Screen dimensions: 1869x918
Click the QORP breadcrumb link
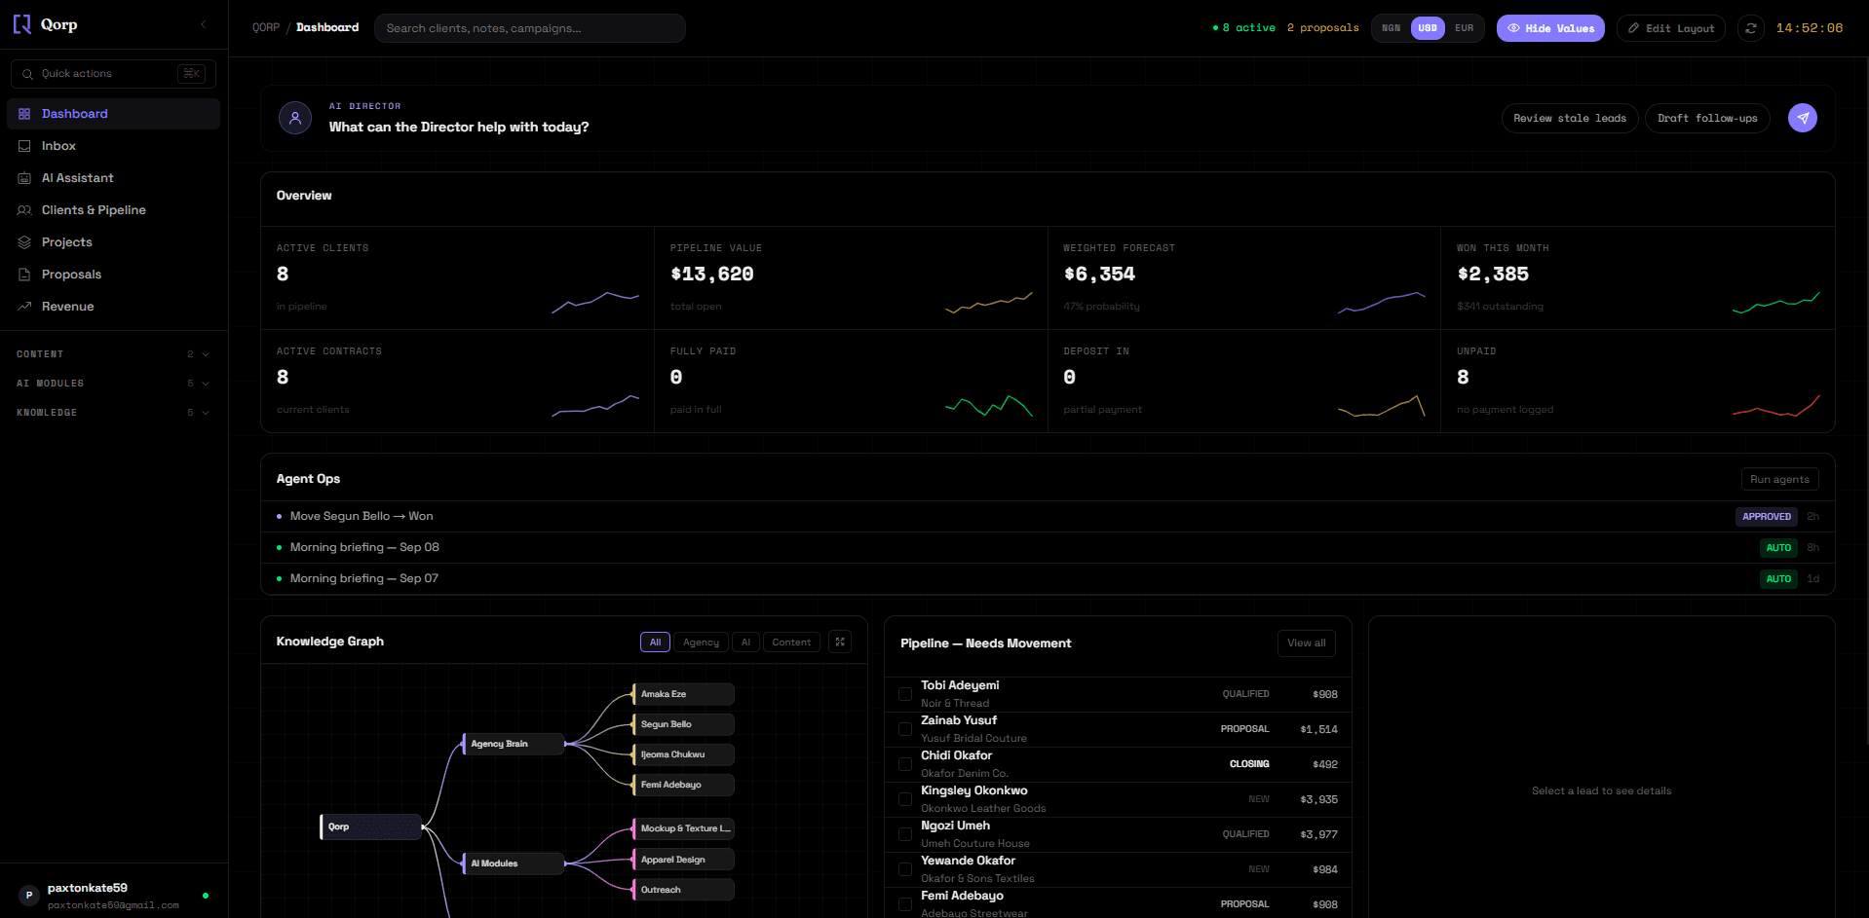[x=265, y=27]
